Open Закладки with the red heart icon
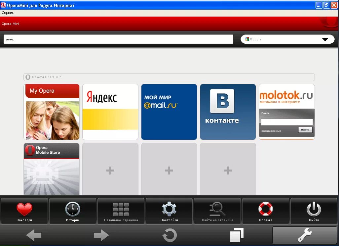 point(24,211)
